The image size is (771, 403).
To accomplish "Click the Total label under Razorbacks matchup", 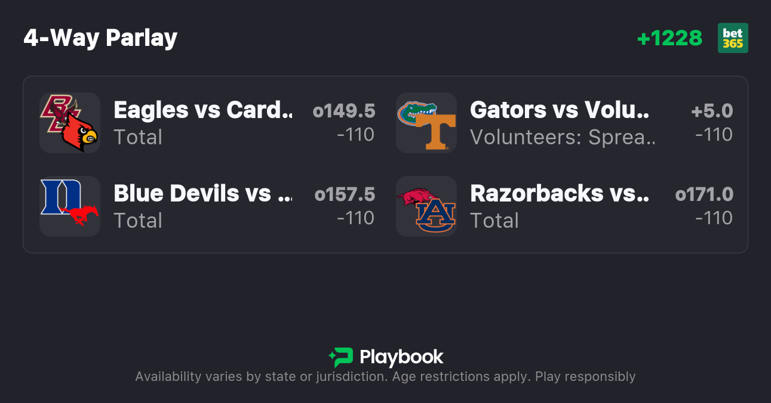I will pos(494,221).
